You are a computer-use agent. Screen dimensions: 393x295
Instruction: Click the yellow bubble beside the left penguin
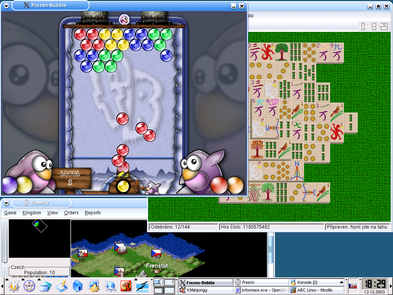24,184
